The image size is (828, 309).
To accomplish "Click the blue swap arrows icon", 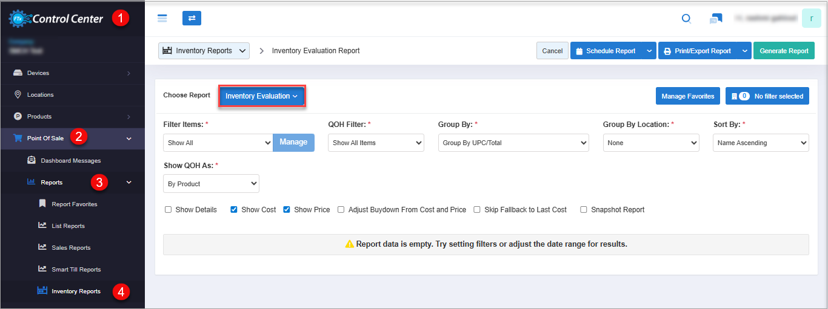I will tap(192, 18).
